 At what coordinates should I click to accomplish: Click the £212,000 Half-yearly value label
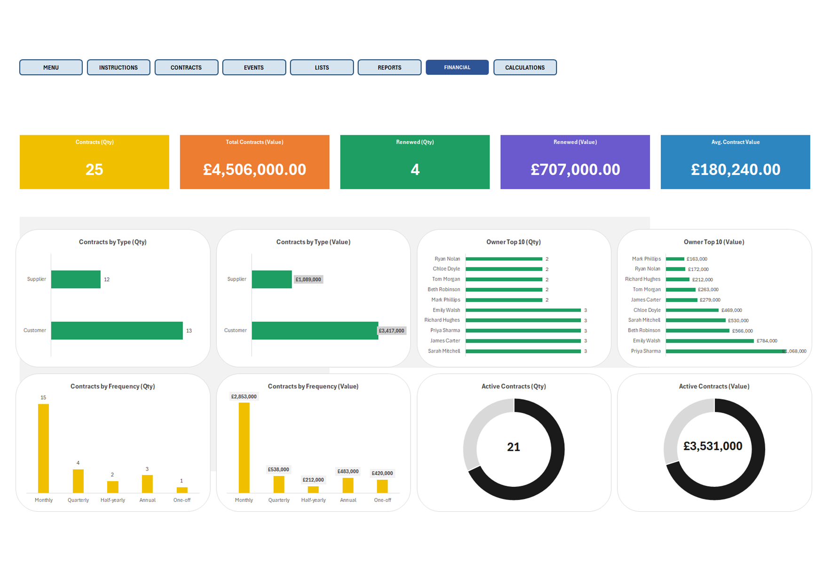313,480
